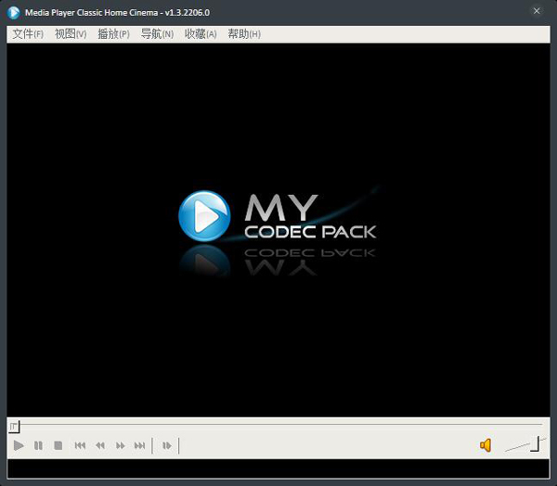This screenshot has width=557, height=486.
Task: Mute audio with the orange speaker icon
Action: tap(486, 445)
